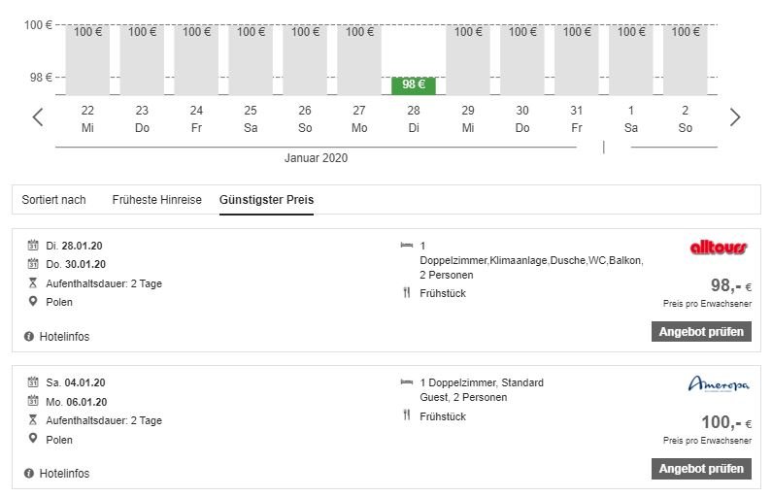The height and width of the screenshot is (497, 772).
Task: Sort by Früheste Hinreise
Action: pos(156,200)
